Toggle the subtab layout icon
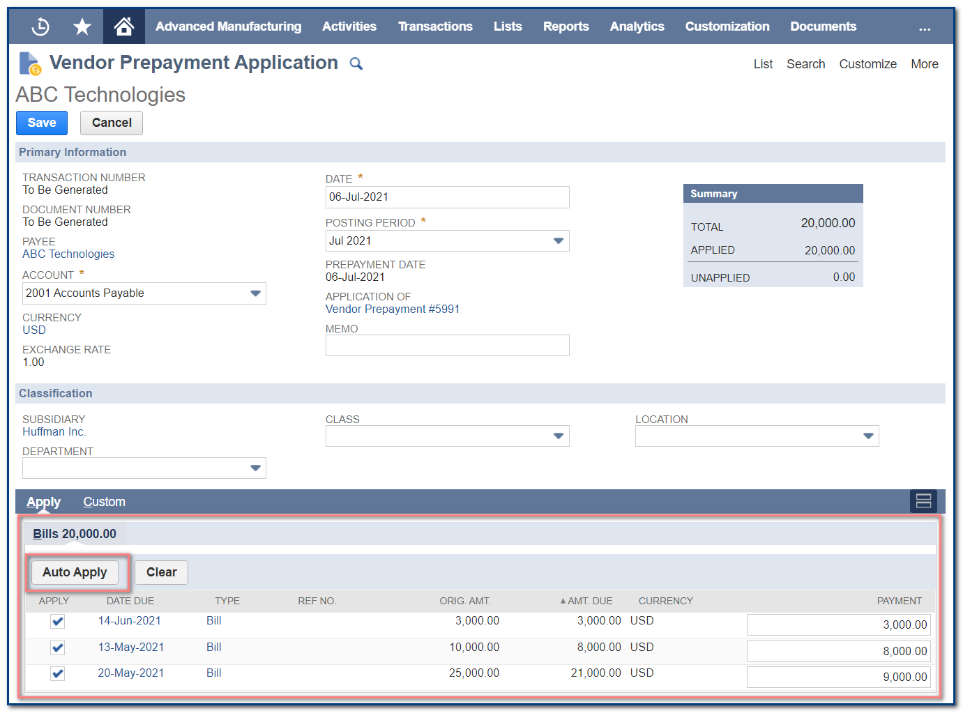 tap(923, 501)
